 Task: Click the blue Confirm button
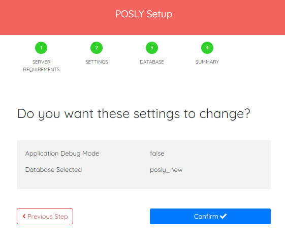(x=210, y=216)
